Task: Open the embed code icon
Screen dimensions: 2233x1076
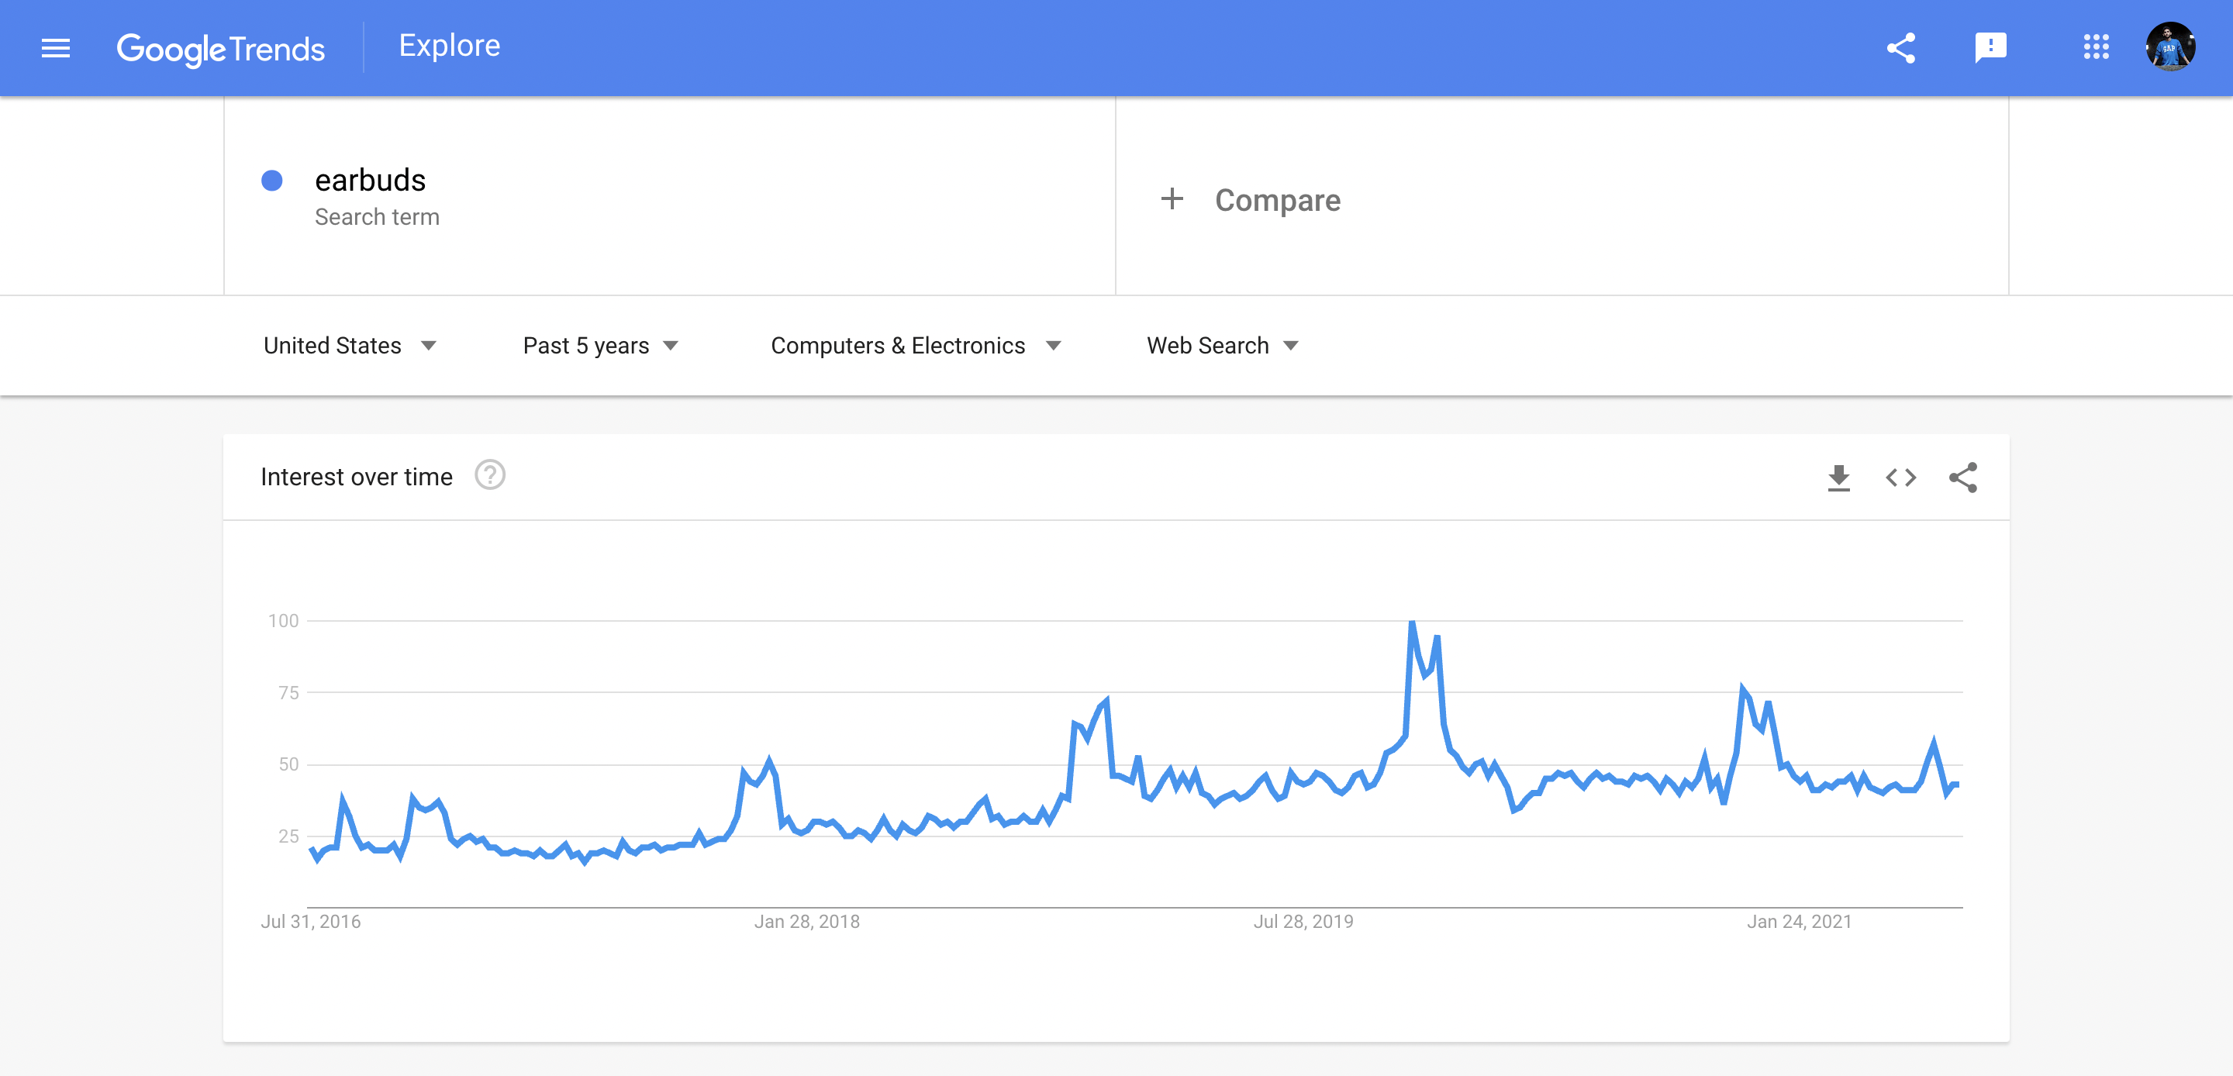Action: pos(1900,477)
